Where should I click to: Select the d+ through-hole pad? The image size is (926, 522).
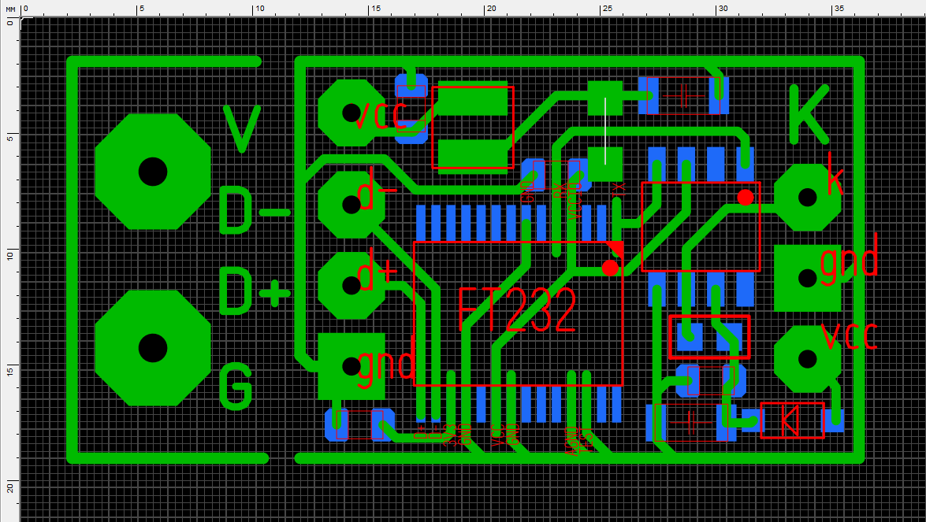(351, 286)
